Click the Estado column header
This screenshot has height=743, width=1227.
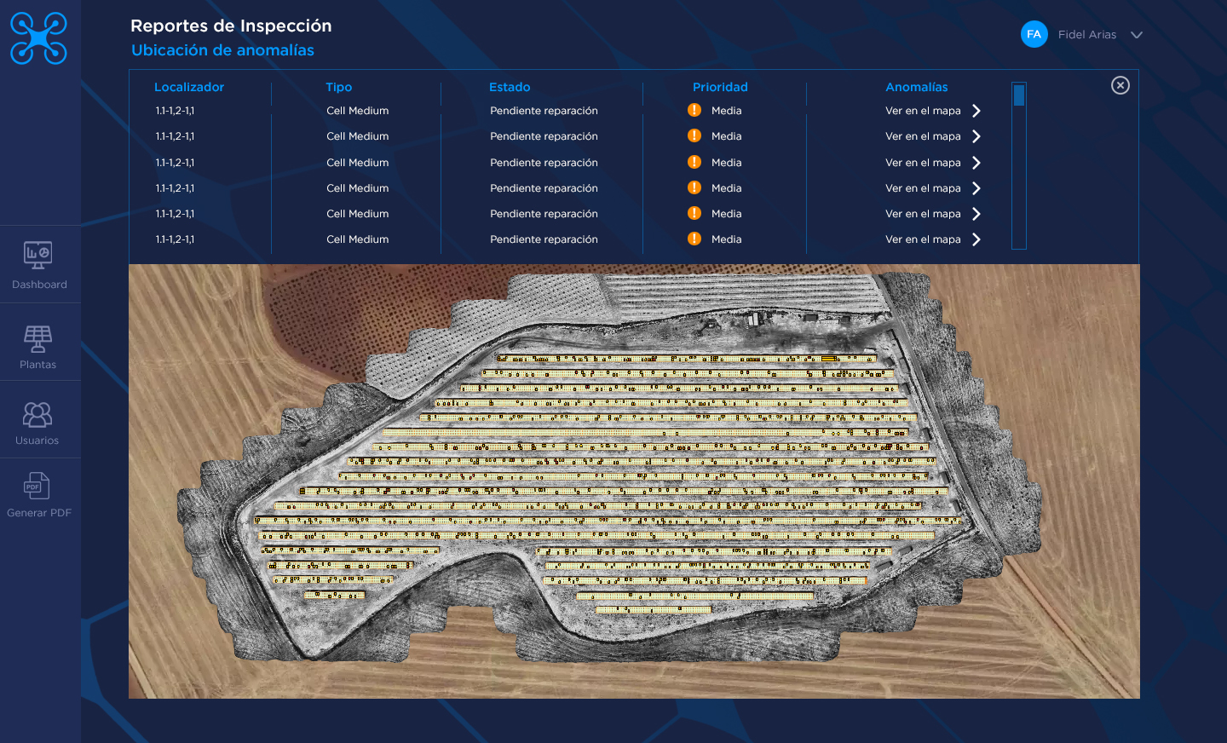point(510,87)
